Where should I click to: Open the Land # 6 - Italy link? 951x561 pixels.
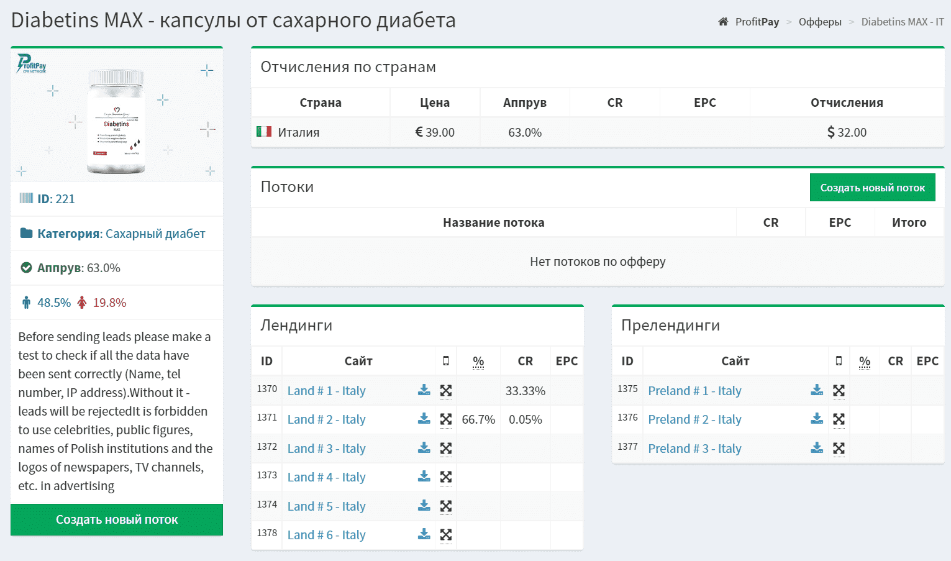pos(326,535)
